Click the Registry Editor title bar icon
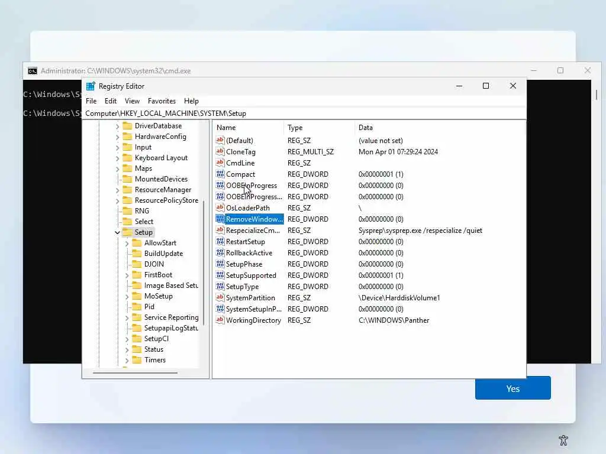This screenshot has height=454, width=606. (x=91, y=86)
